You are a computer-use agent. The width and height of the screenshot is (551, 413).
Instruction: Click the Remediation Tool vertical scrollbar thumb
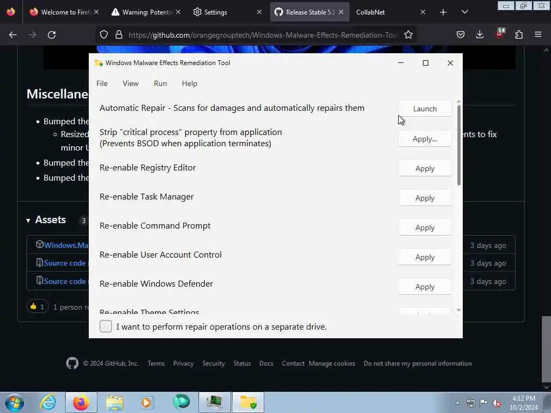click(x=458, y=145)
